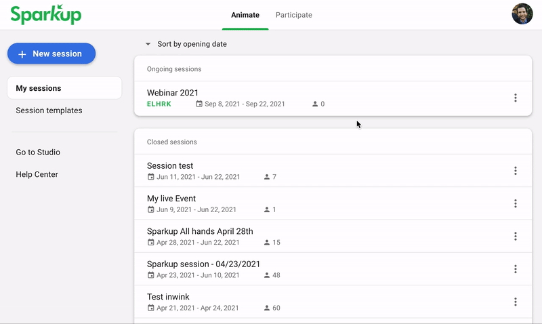Image resolution: width=542 pixels, height=324 pixels.
Task: Click the ELHRK session code
Action: click(159, 104)
